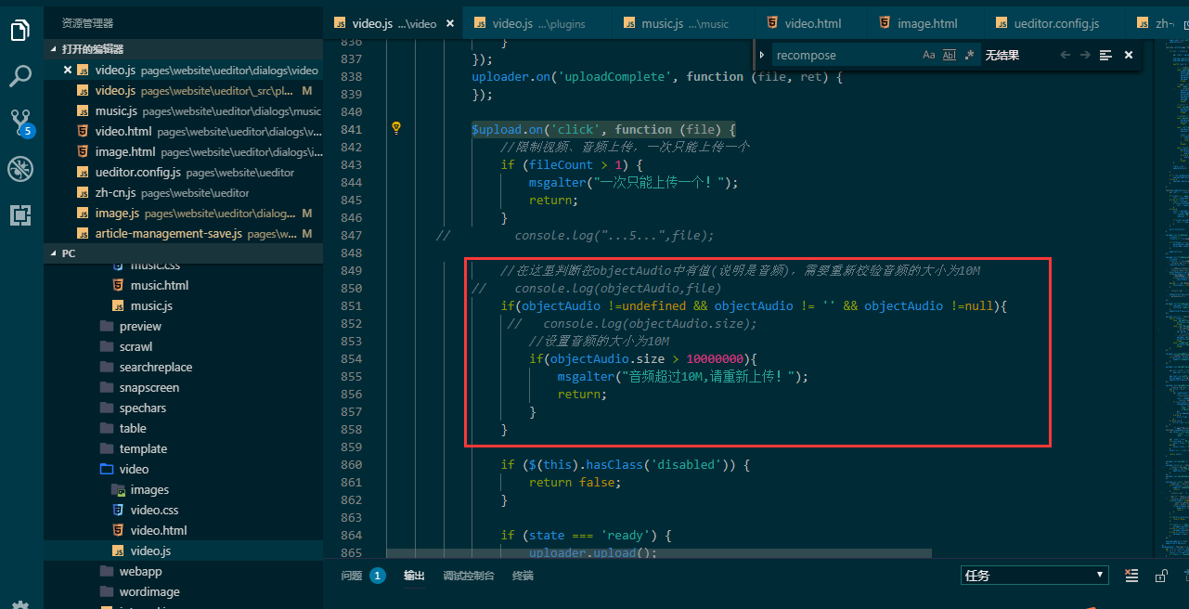The image size is (1189, 609).
Task: Expand the images folder under video
Action: [149, 489]
